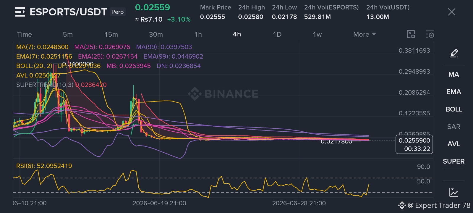Screen dimensions: 473x213
Task: Toggle the MA indicator
Action: [453, 74]
